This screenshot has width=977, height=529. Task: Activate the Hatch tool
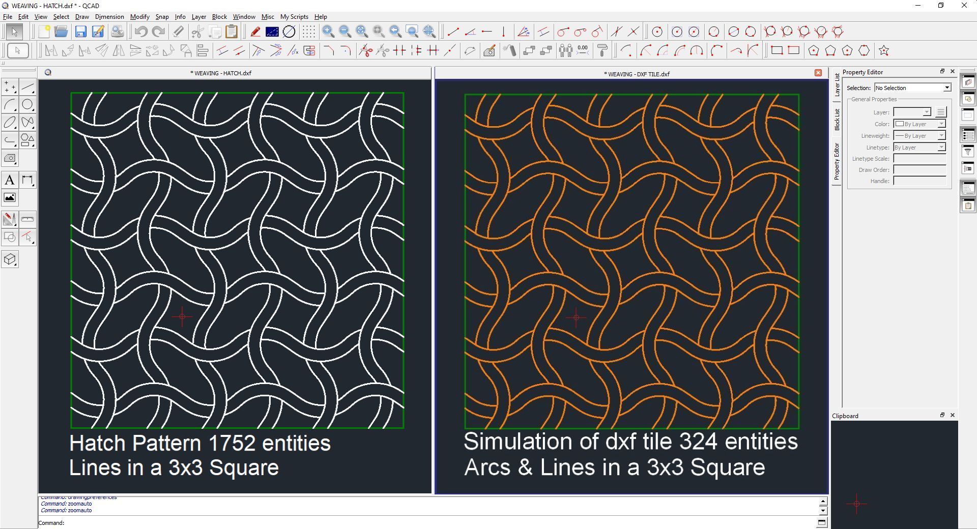(9, 158)
